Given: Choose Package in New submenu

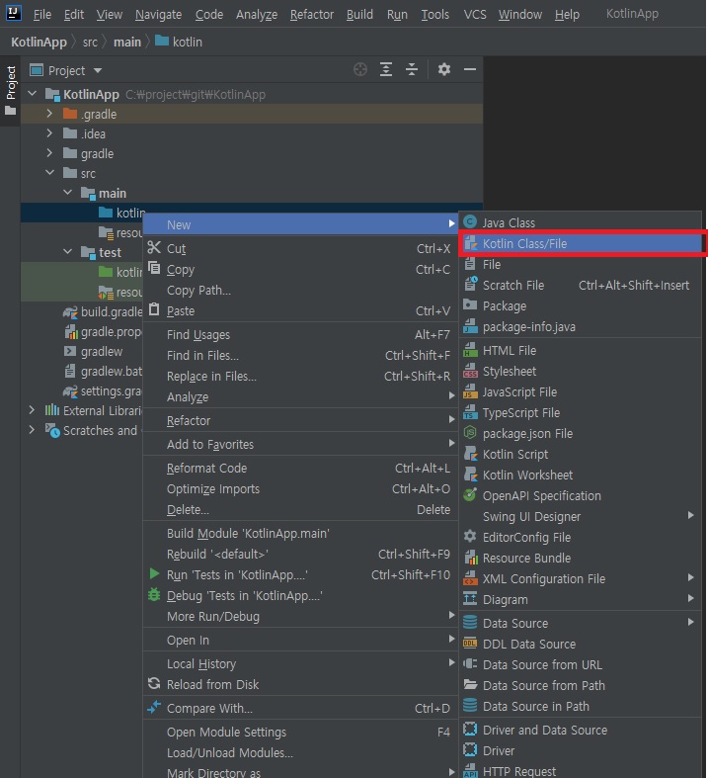Looking at the screenshot, I should pos(580,306).
